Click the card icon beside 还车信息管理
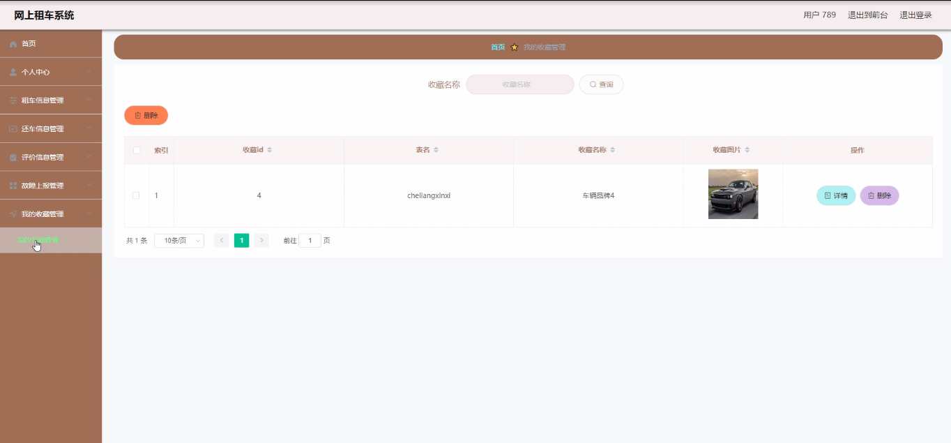Screen dimensions: 951x443 (13, 129)
